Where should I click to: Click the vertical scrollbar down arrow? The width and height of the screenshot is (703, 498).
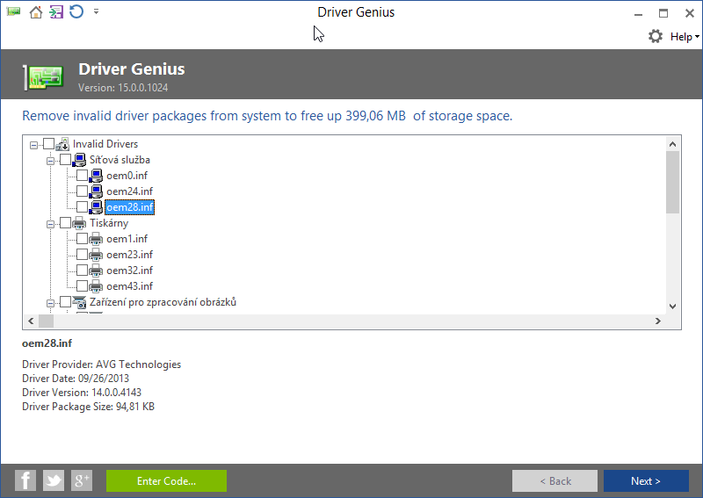pyautogui.click(x=672, y=306)
